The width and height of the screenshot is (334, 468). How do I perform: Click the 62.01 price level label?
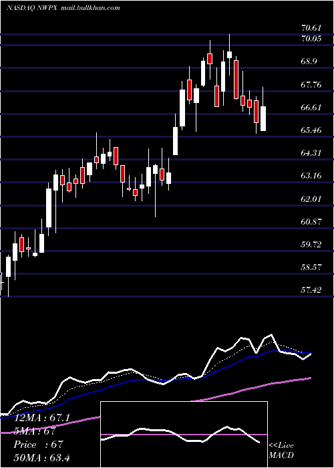tap(311, 199)
